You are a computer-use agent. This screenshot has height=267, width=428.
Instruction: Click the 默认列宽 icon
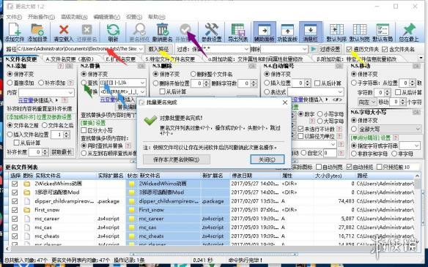[360, 29]
